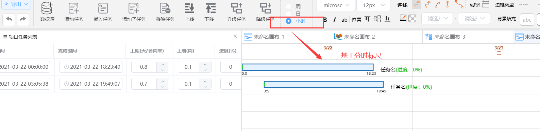Screen dimensions: 540x131
Task: Select the 日 day radio button
Action: [x=288, y=14]
